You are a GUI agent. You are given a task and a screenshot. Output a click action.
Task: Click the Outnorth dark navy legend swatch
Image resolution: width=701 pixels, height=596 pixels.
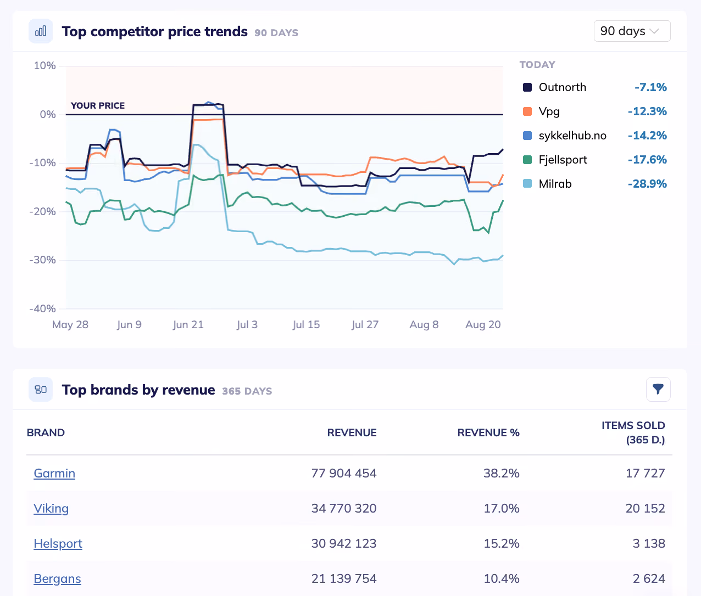[527, 87]
